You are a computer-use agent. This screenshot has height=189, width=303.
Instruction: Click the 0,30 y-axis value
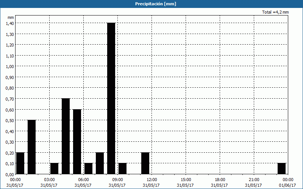[x=10, y=142]
